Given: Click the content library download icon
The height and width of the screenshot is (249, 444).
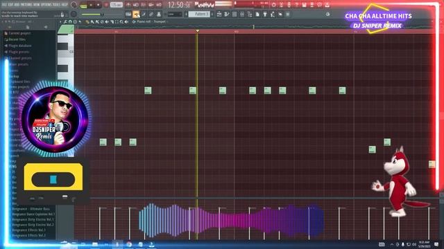Looking at the screenshot, I should point(327,5).
